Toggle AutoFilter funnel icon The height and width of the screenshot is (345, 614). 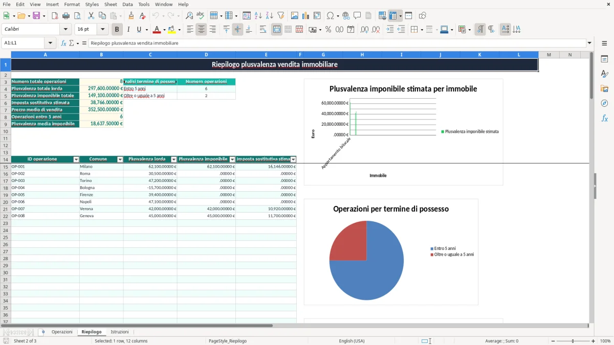pyautogui.click(x=281, y=16)
